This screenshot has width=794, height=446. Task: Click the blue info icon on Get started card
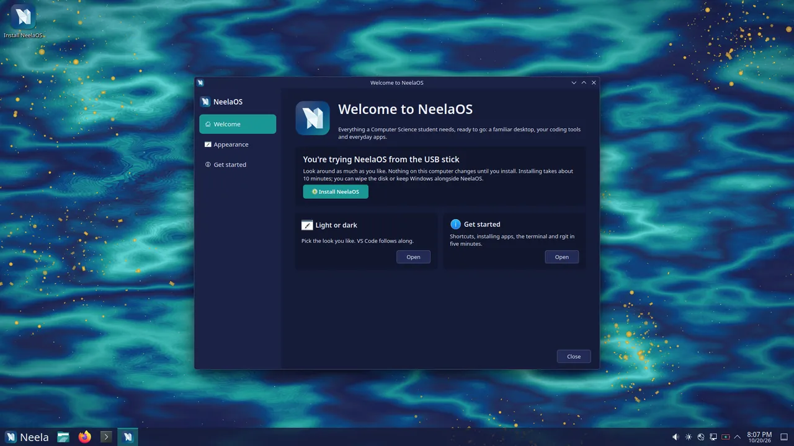pyautogui.click(x=455, y=224)
